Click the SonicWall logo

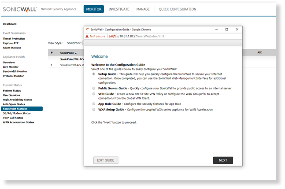pos(20,9)
